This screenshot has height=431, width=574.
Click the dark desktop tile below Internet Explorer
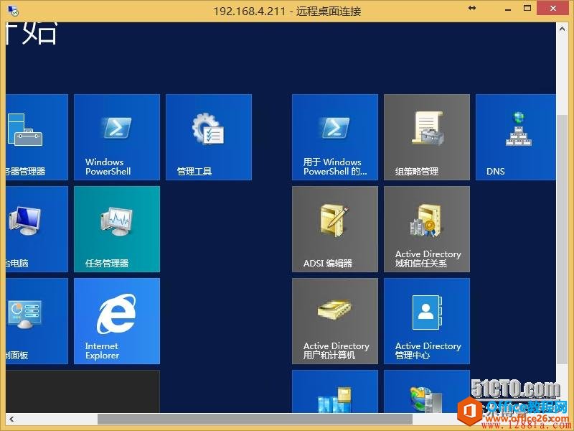pos(83,391)
